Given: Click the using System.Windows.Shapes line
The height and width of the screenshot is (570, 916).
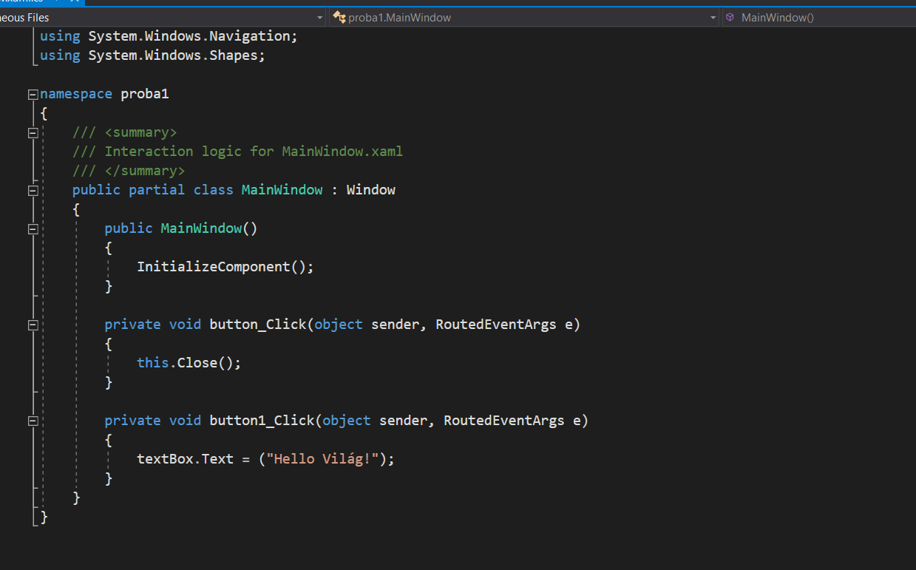Looking at the screenshot, I should (x=152, y=55).
